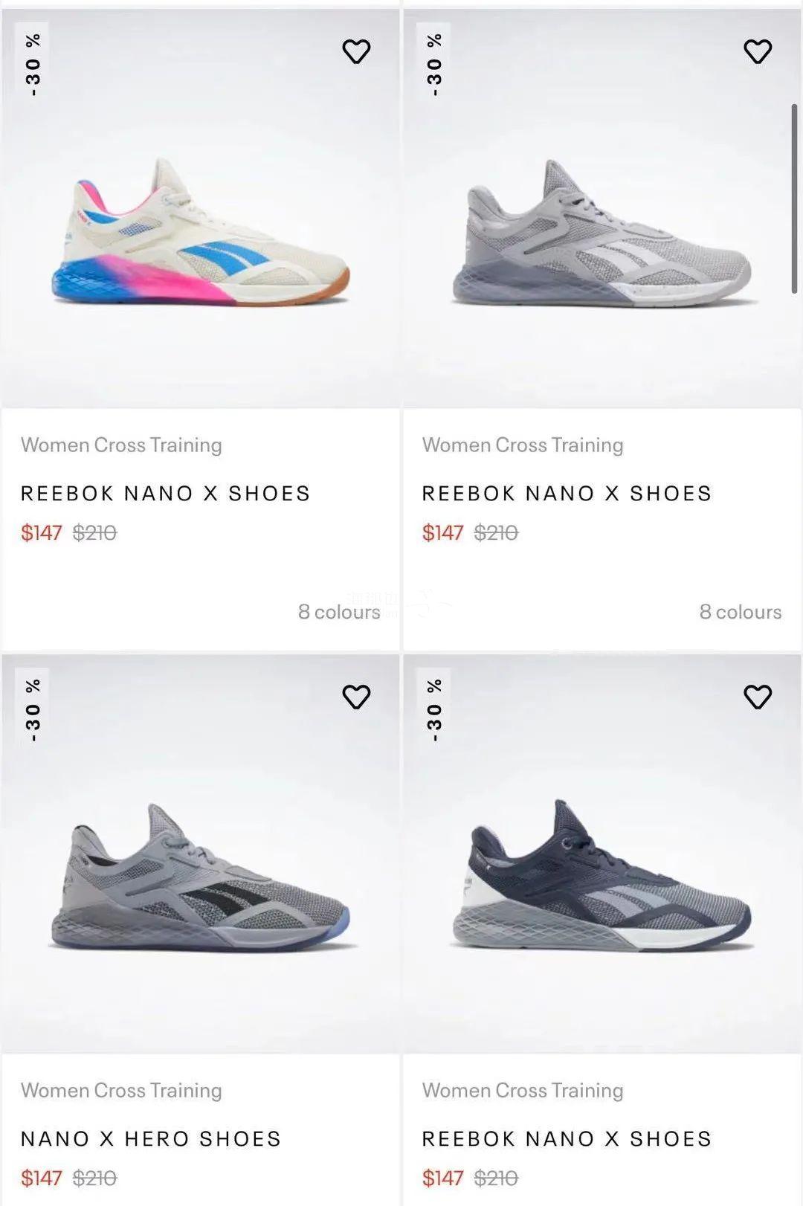Click -30% badge on top-left product
Image resolution: width=803 pixels, height=1206 pixels.
tap(33, 65)
